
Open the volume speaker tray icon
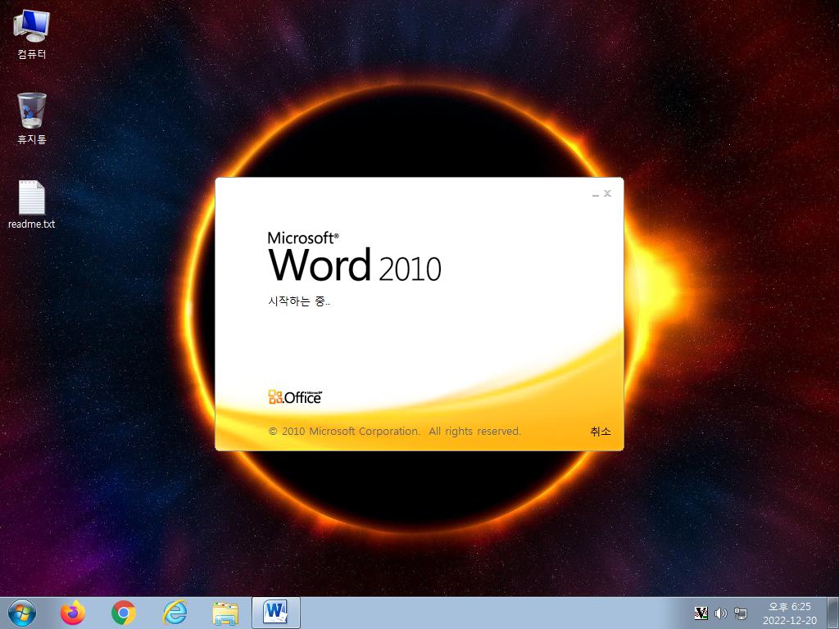[x=721, y=613]
